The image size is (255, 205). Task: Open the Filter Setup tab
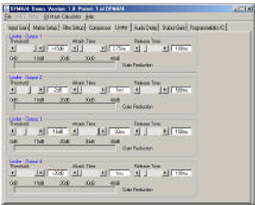74,28
